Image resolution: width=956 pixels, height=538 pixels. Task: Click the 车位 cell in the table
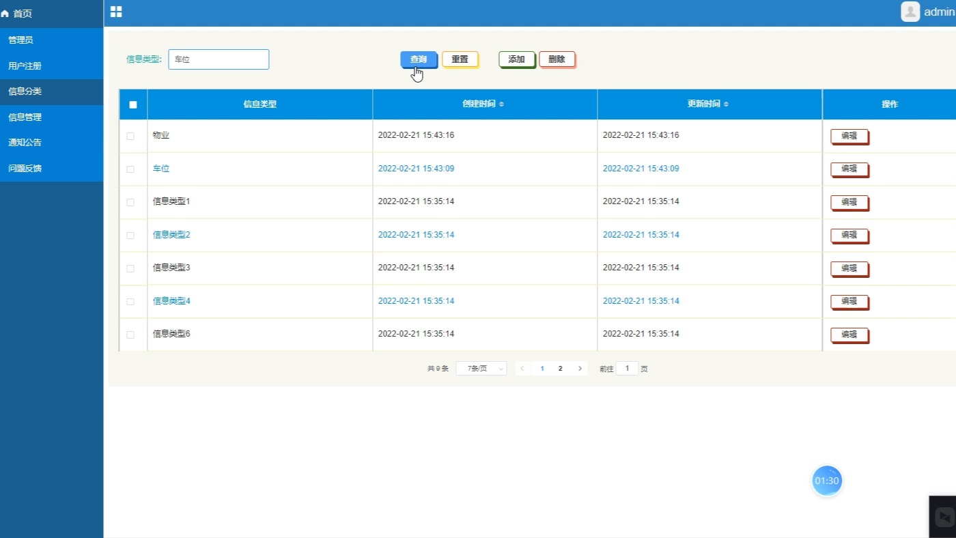click(161, 169)
